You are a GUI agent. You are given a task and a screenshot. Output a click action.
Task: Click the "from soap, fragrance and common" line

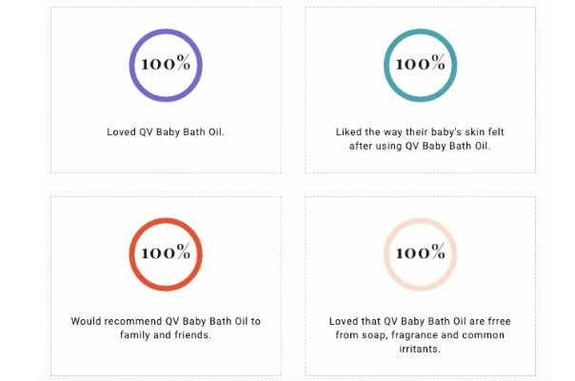coord(420,335)
